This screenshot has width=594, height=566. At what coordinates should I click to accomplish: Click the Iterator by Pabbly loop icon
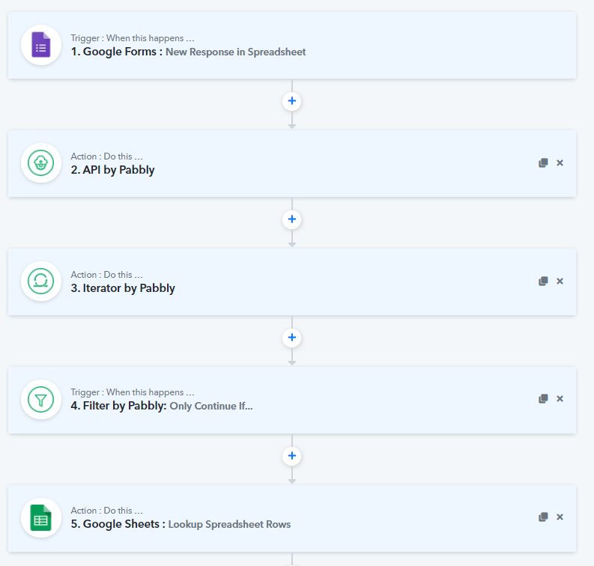click(41, 282)
